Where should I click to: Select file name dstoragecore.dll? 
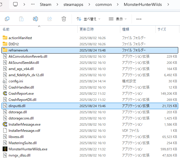coord(21,118)
